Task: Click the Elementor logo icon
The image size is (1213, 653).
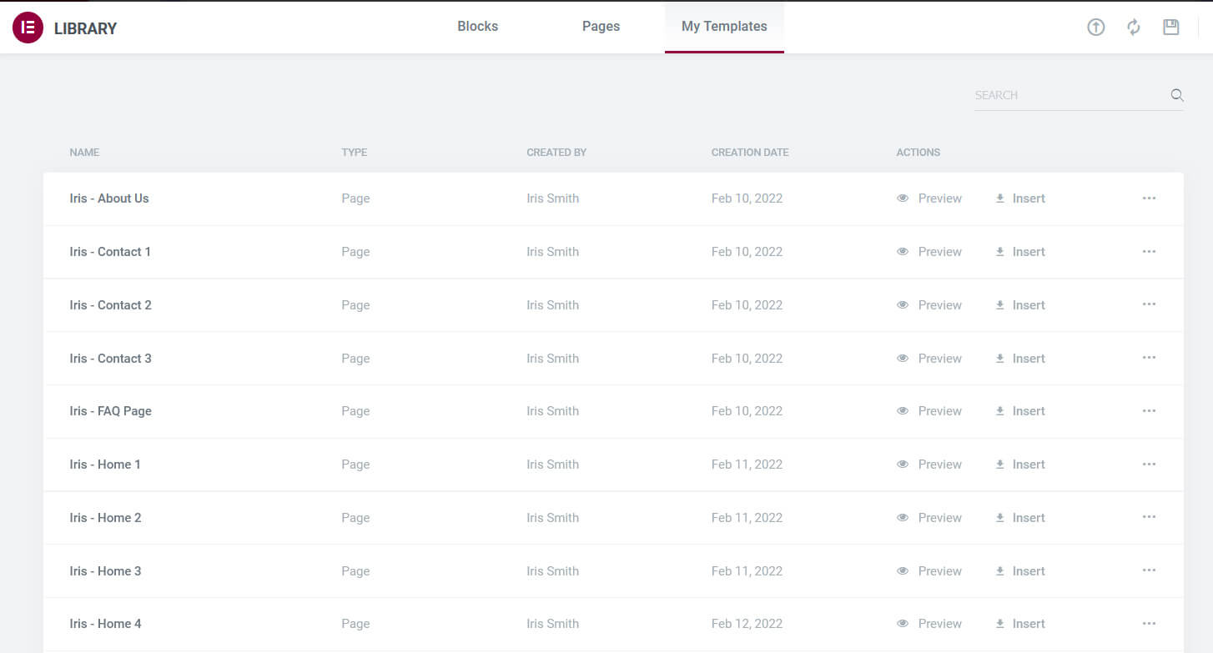Action: click(28, 28)
